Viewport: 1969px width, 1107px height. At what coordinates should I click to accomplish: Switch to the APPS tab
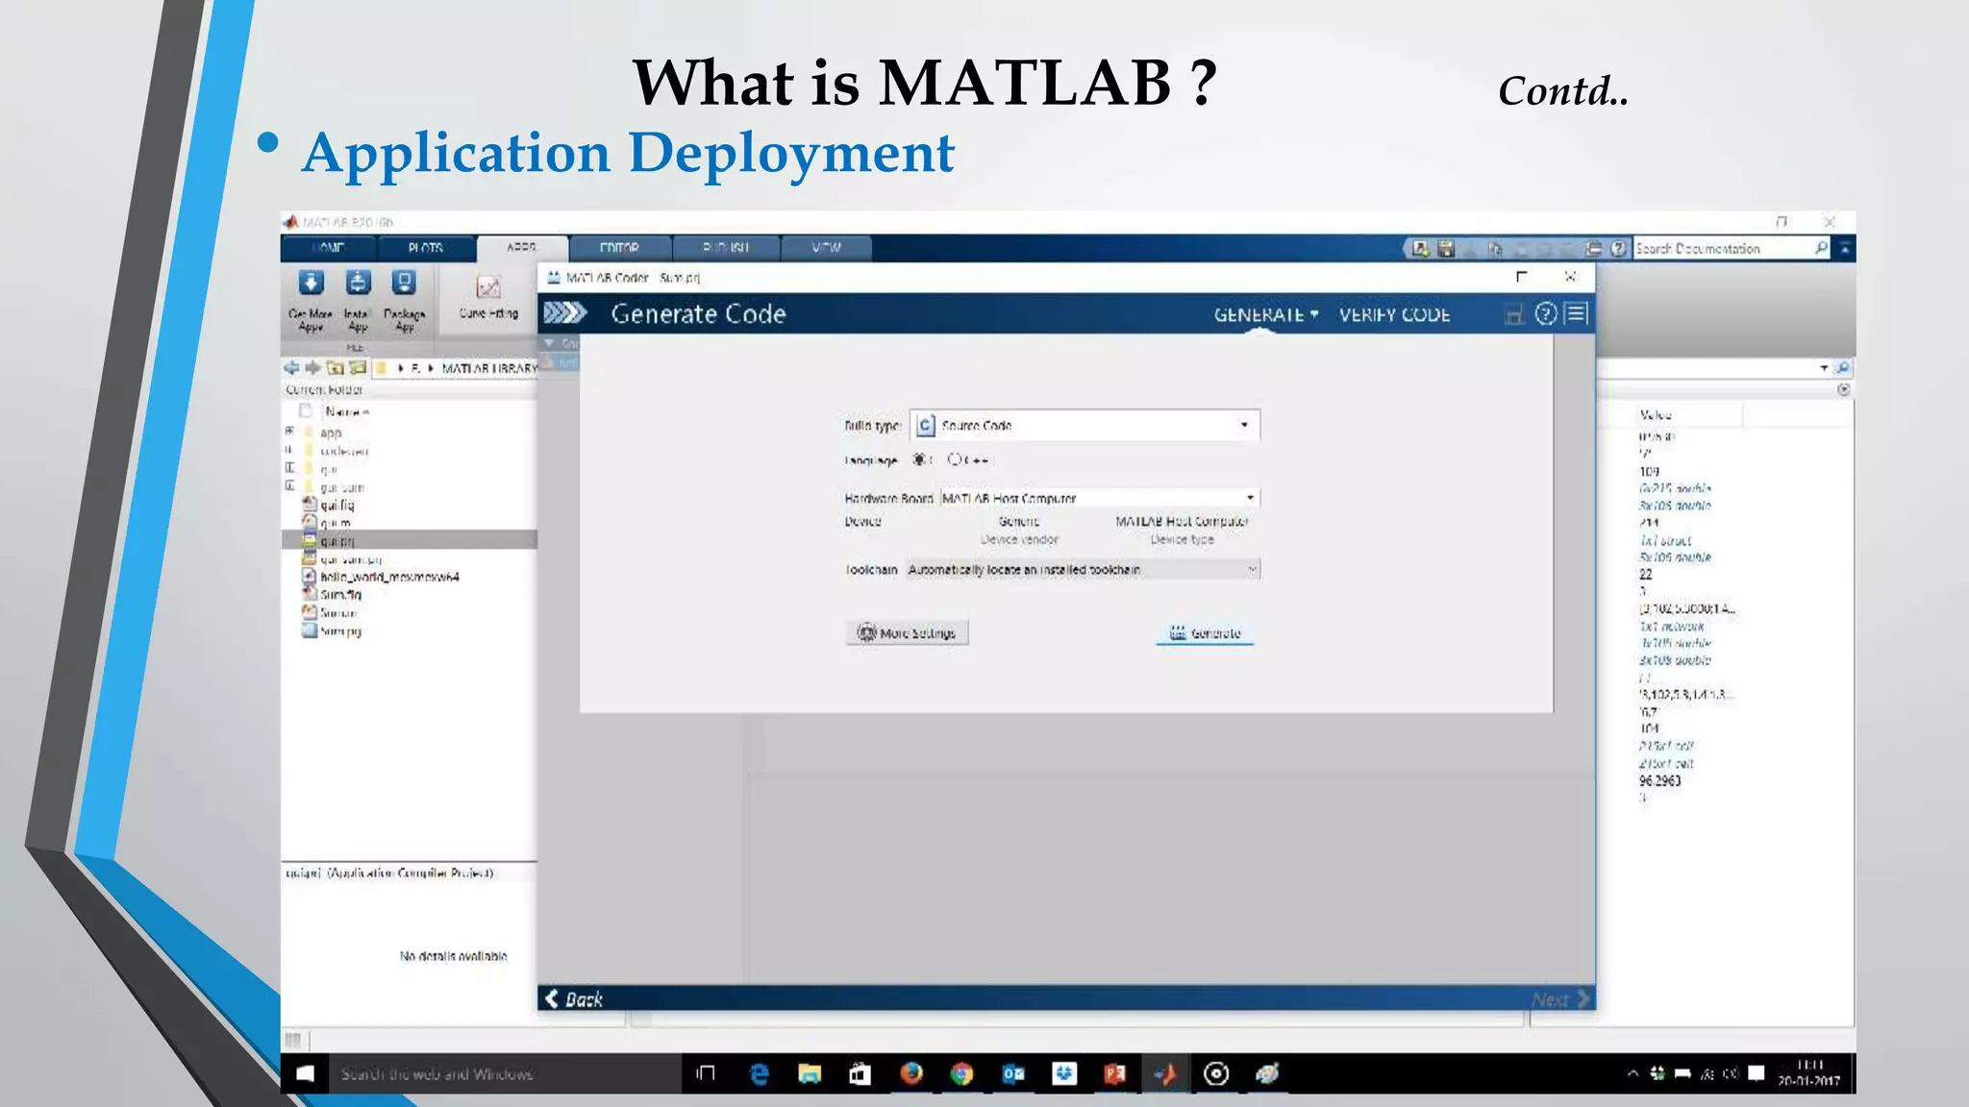coord(522,247)
